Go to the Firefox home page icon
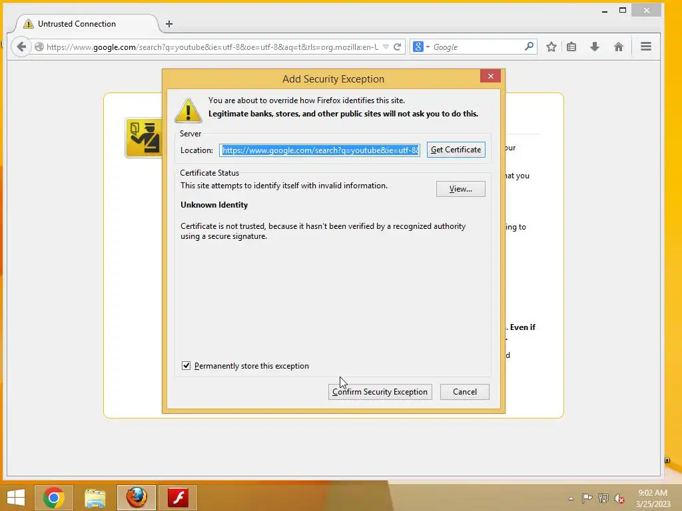682x511 pixels. [619, 47]
